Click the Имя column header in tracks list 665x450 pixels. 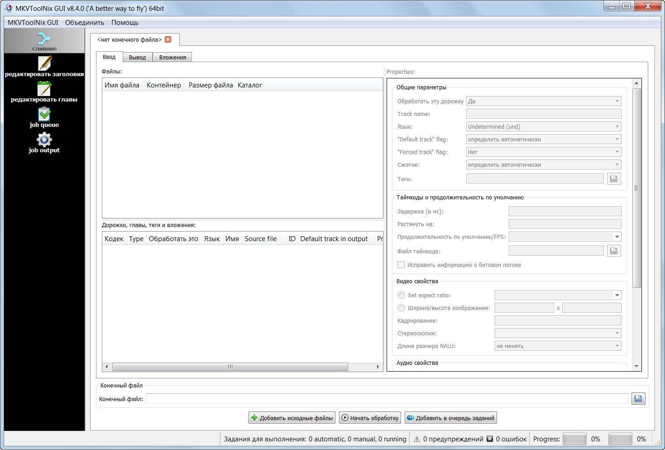[232, 238]
